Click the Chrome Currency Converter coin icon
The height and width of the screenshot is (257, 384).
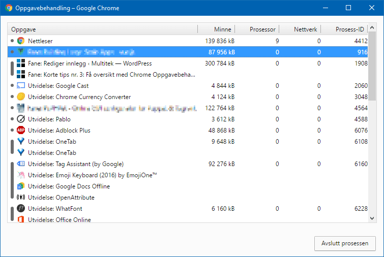[x=21, y=97]
